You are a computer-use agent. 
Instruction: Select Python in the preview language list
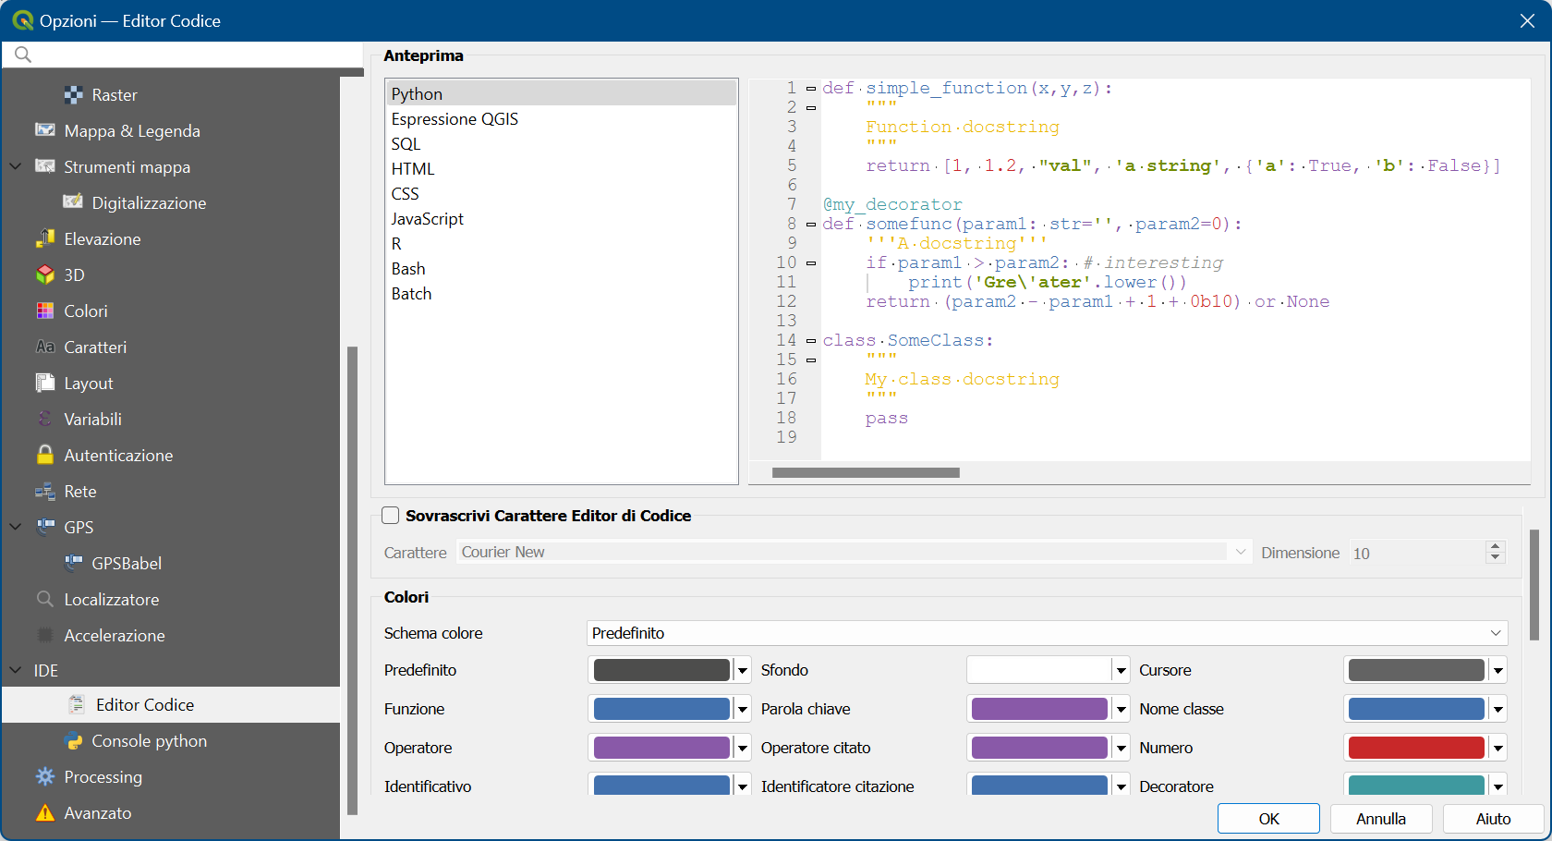pyautogui.click(x=561, y=93)
